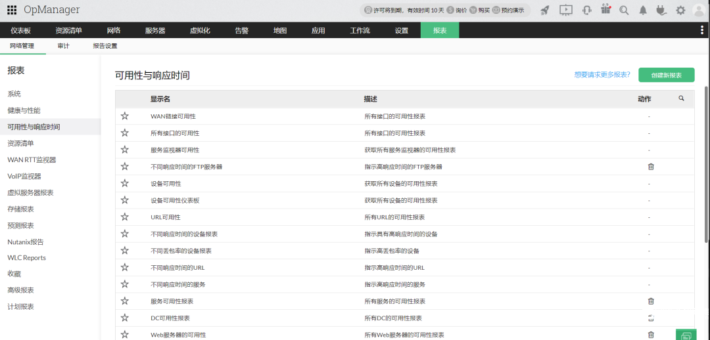The height and width of the screenshot is (340, 710).
Task: Open the gear settings icon
Action: (x=680, y=11)
